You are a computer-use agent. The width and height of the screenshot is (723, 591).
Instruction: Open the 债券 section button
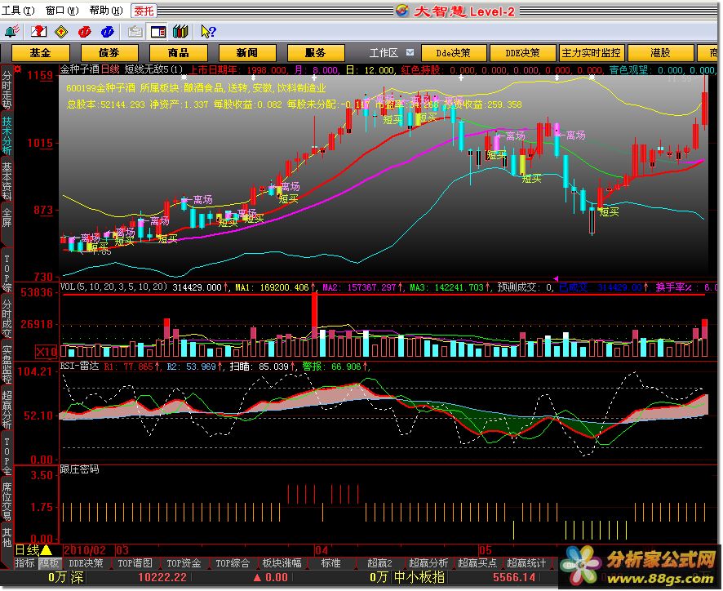click(x=109, y=52)
